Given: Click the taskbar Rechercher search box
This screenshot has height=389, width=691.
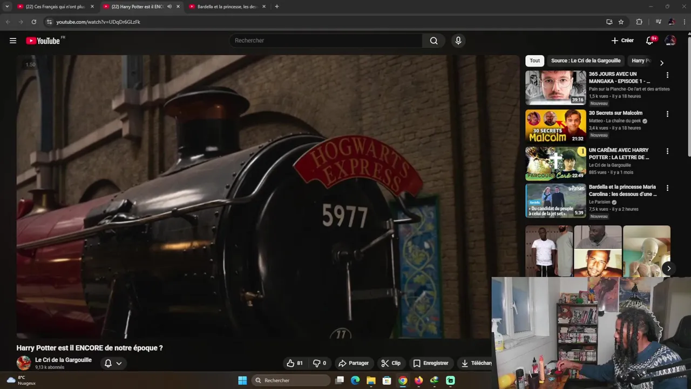Looking at the screenshot, I should pyautogui.click(x=292, y=380).
